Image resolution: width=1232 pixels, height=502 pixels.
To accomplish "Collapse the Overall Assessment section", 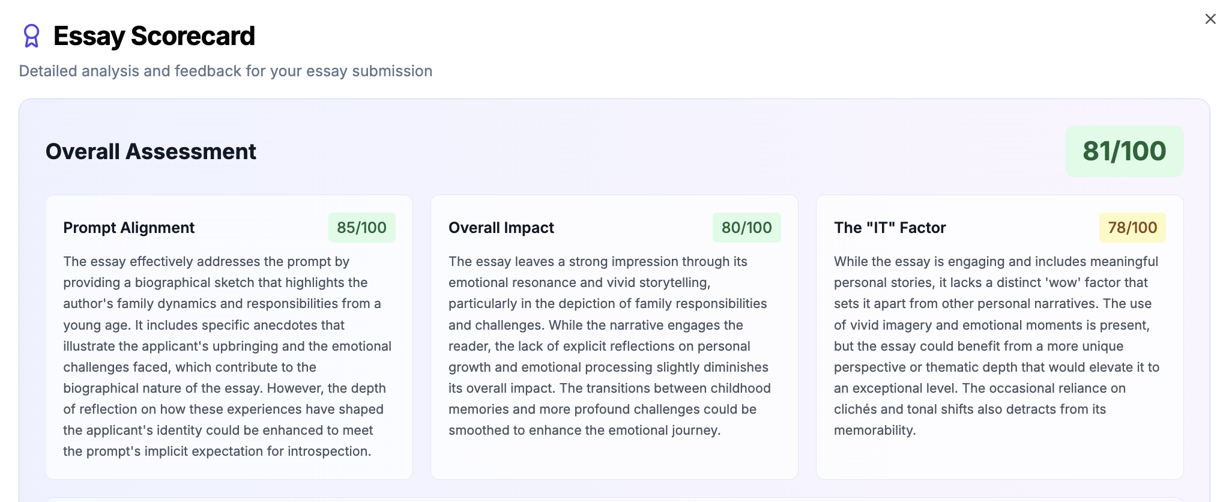I will coord(151,151).
